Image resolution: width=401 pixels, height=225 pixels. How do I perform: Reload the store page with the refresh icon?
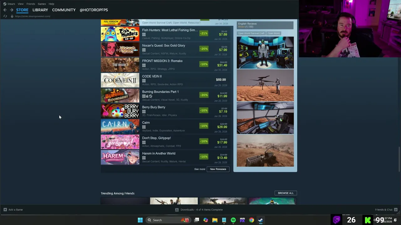click(x=5, y=16)
